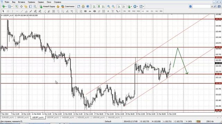Viewport: 222px width, 124px height.
Task: Zoom out the chart
Action: click(113, 7)
